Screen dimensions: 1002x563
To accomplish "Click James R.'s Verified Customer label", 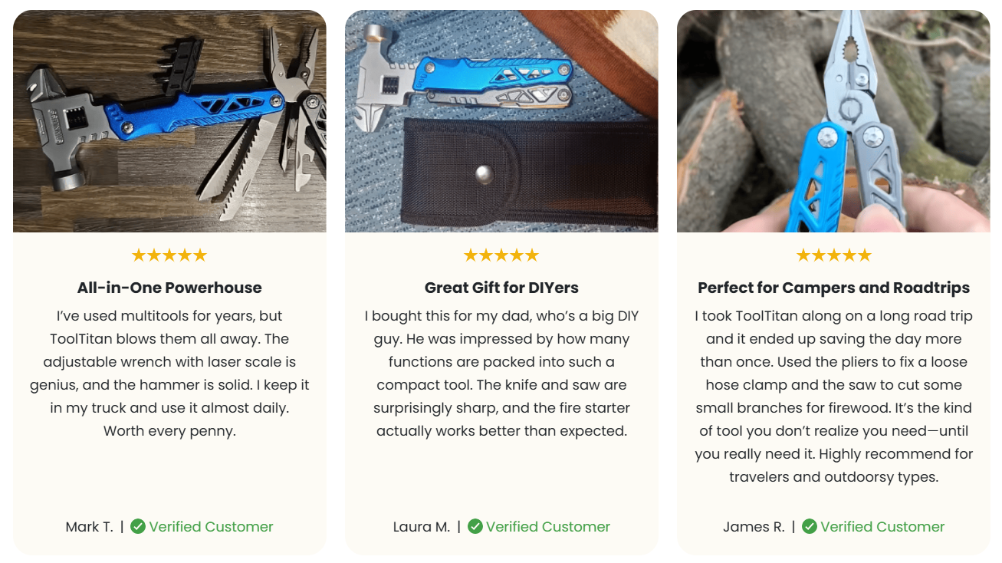I will point(882,527).
